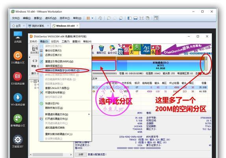Open DiskGenius 文件(F) menu
Viewport: 226px width, 158px height.
[33, 41]
